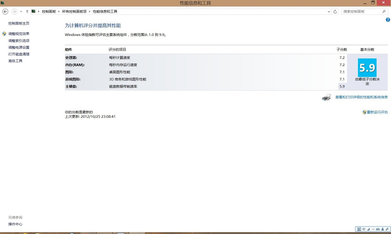Open the blue help question icon
The height and width of the screenshot is (234, 391).
pyautogui.click(x=388, y=20)
